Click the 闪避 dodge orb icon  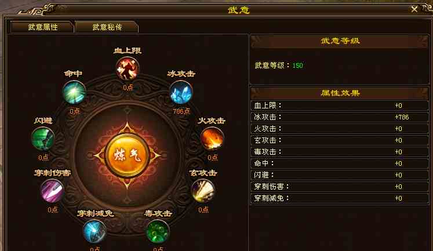(x=43, y=139)
